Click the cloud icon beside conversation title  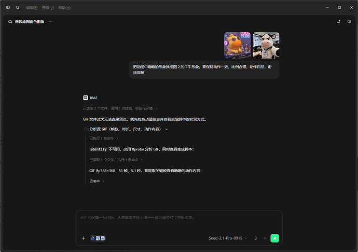pyautogui.click(x=10, y=22)
